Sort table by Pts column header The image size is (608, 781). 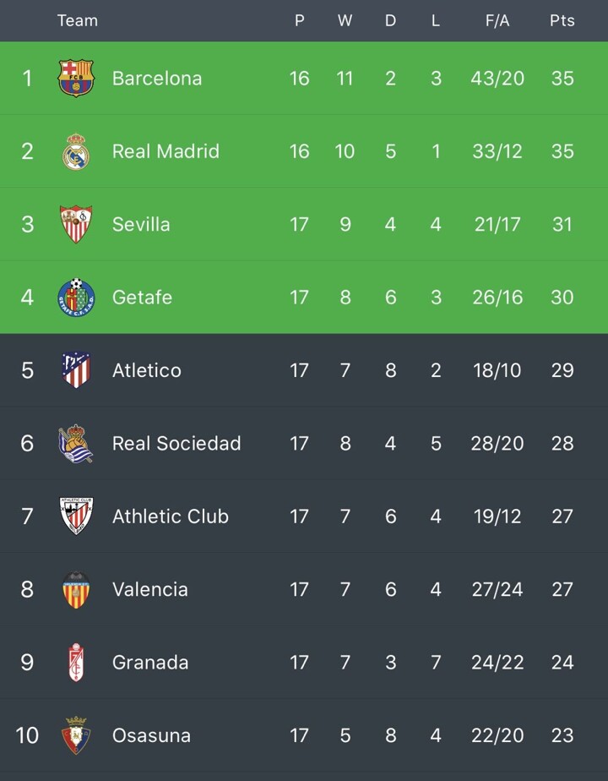tap(562, 20)
